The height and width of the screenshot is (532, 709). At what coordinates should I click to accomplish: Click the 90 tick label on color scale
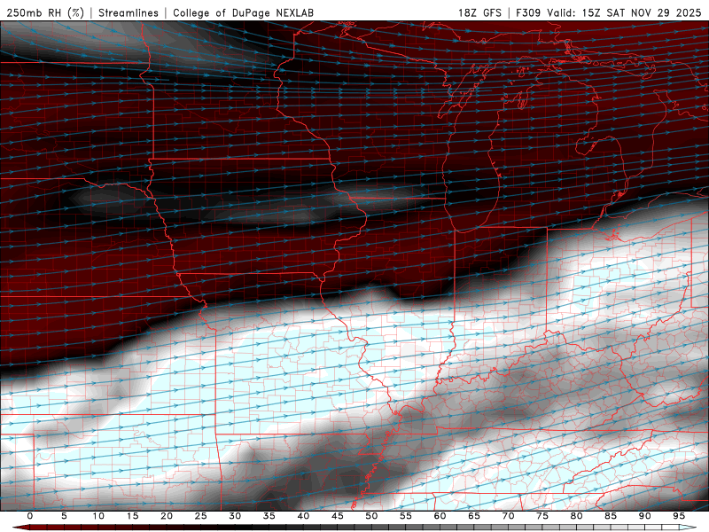tap(644, 516)
